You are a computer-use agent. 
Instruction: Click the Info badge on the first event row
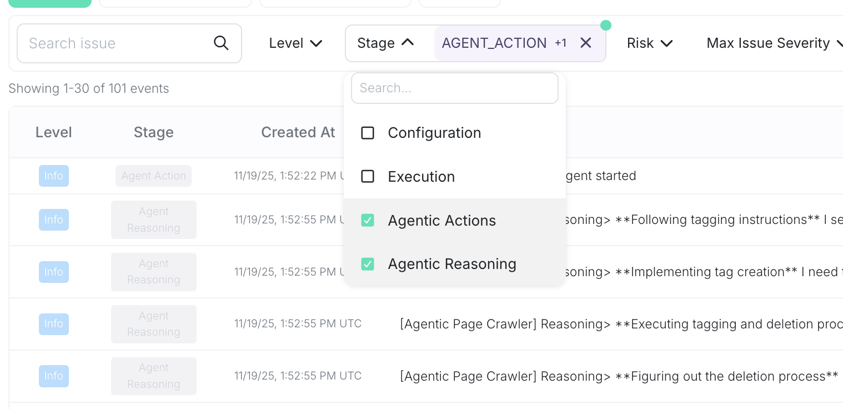[53, 176]
